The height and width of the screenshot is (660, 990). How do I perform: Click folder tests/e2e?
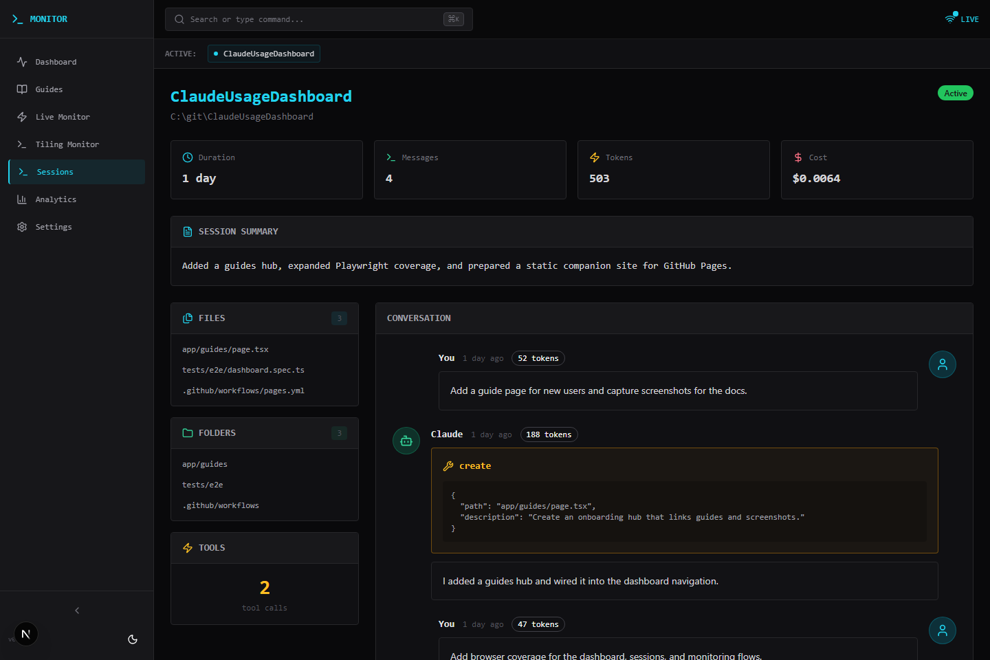point(203,485)
